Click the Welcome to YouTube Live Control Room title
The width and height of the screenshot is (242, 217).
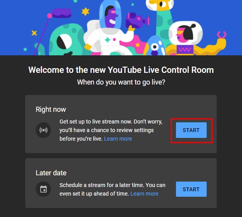click(x=121, y=70)
